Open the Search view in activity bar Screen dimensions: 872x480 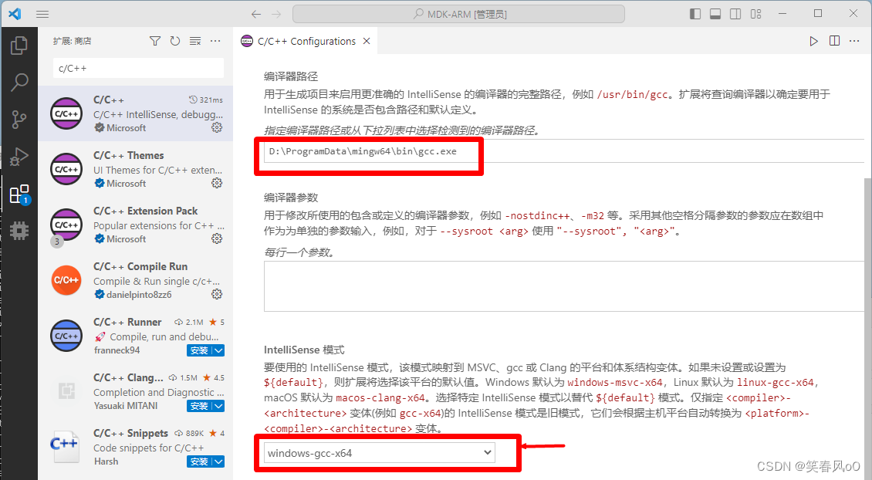point(19,83)
